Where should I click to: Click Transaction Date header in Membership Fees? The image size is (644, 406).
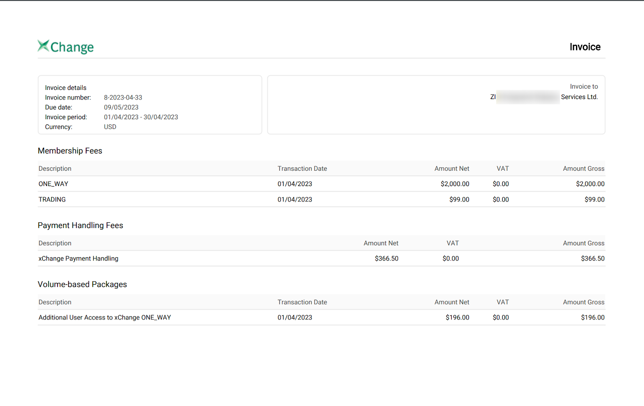pos(302,169)
